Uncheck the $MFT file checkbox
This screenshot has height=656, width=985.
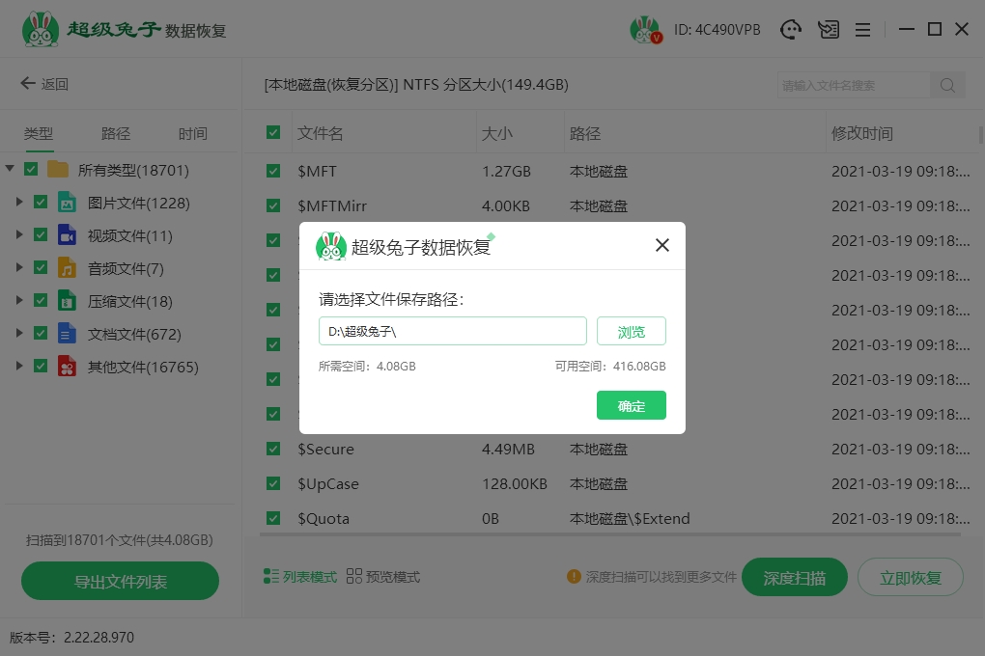[273, 172]
